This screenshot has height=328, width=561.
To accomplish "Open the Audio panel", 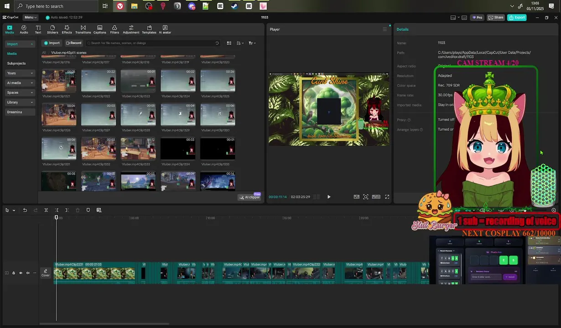I will click(24, 30).
